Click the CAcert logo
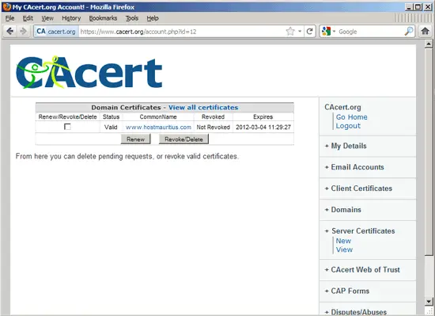 coord(89,72)
